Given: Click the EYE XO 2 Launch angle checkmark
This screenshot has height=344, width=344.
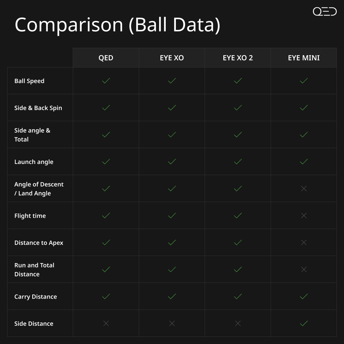Looking at the screenshot, I should pos(238,162).
